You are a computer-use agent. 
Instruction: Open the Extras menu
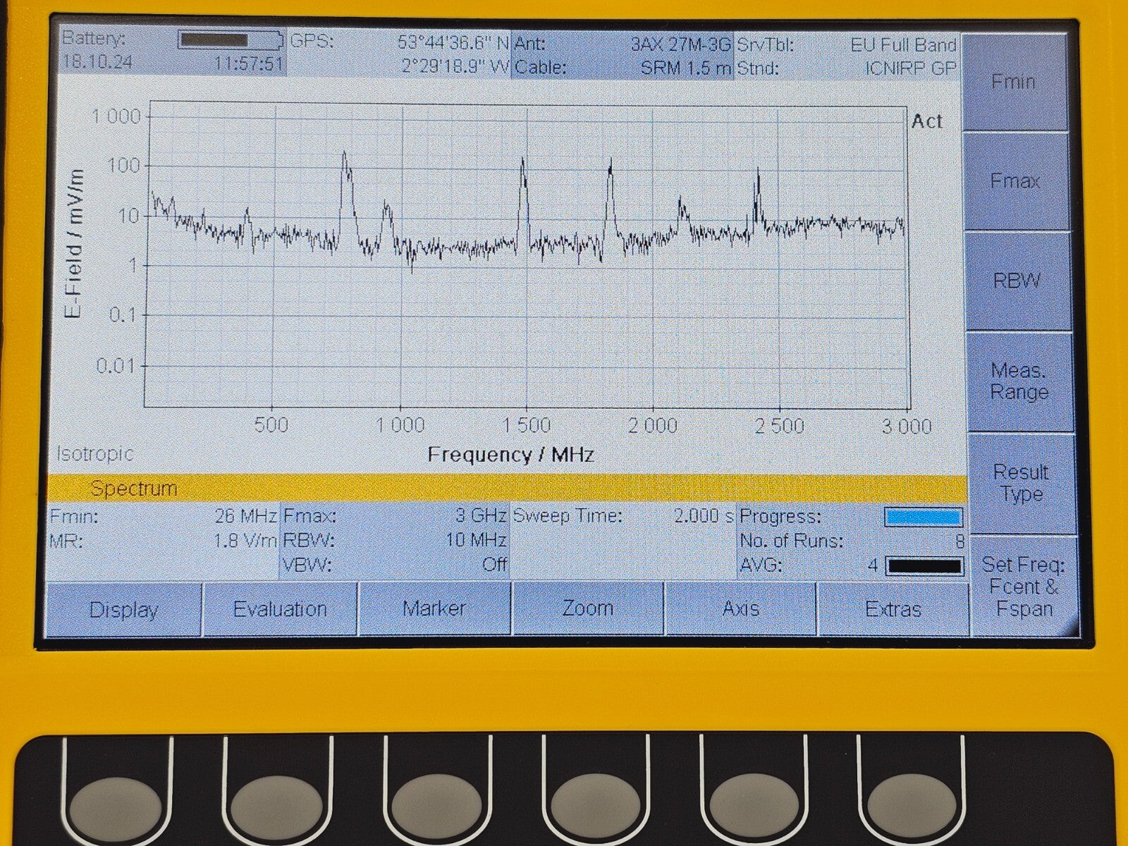pos(893,609)
